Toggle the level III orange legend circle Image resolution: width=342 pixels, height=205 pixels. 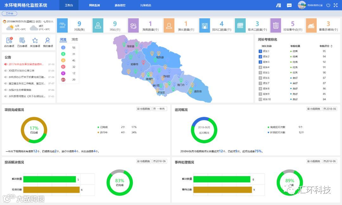tap(63, 60)
